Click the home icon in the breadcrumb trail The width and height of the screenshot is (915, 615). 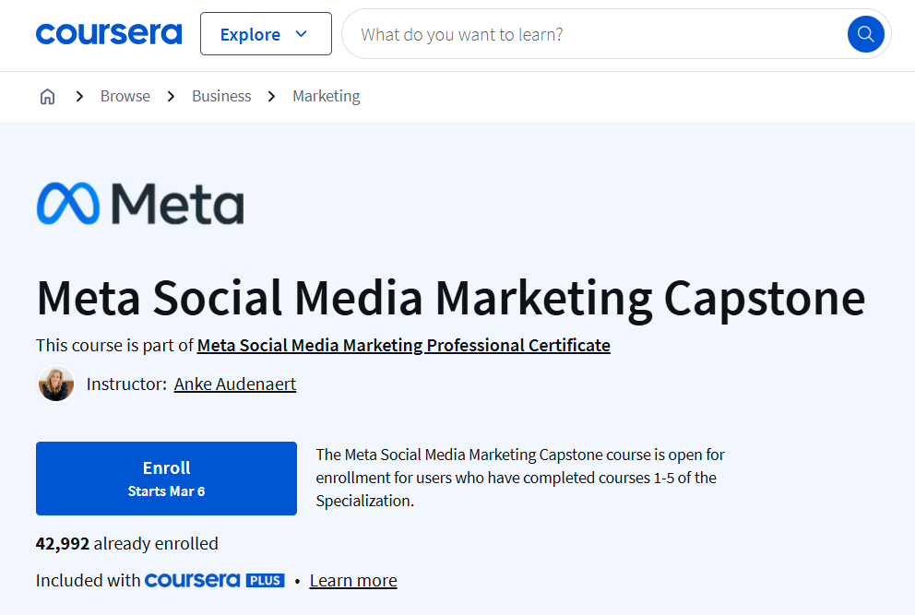tap(47, 96)
